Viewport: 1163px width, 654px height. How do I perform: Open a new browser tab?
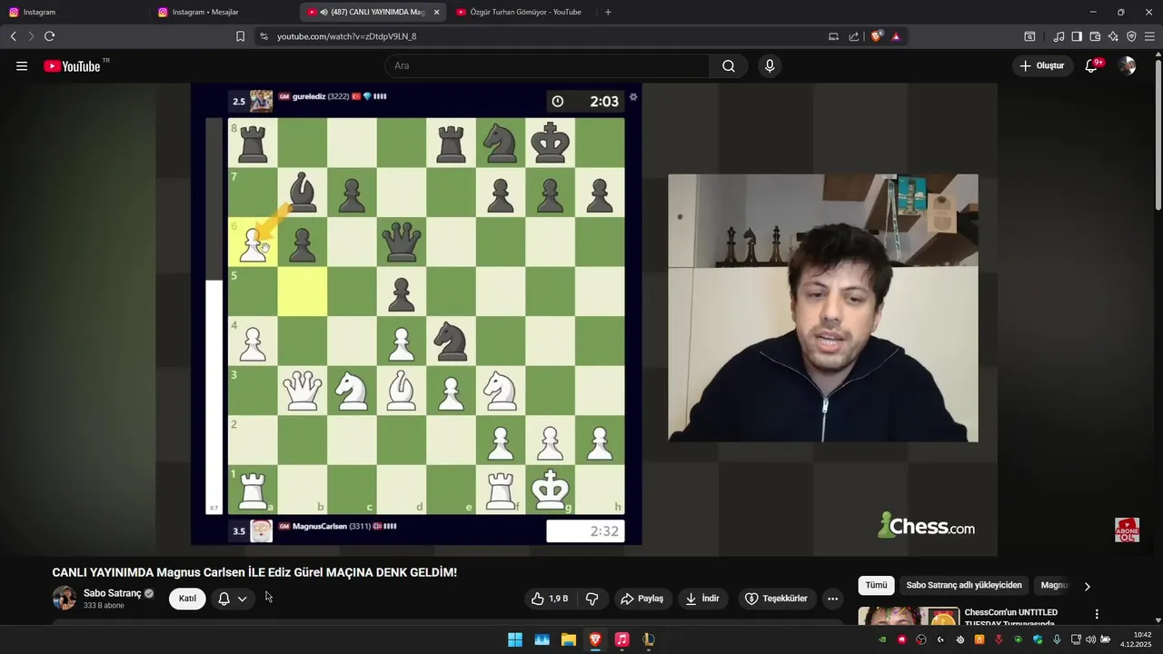(608, 12)
